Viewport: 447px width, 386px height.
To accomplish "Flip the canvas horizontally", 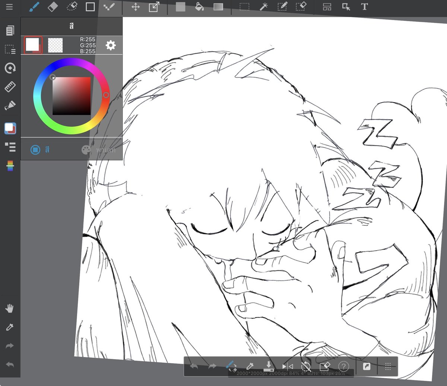I will pos(287,366).
